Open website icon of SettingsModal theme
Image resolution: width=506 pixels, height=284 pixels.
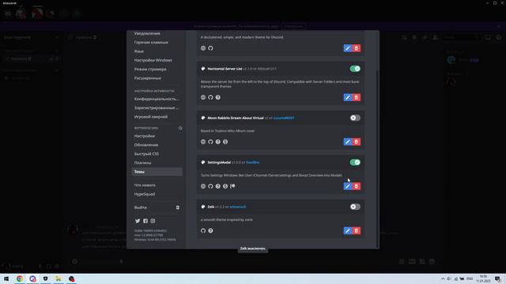click(x=203, y=186)
